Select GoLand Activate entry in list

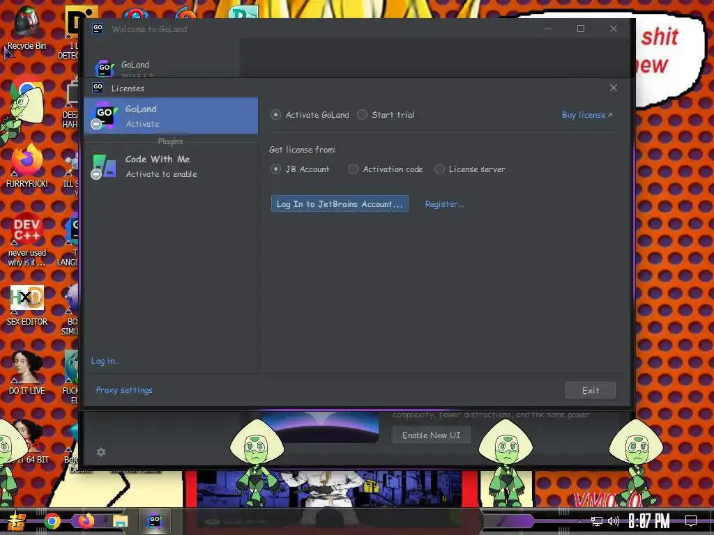click(x=171, y=116)
